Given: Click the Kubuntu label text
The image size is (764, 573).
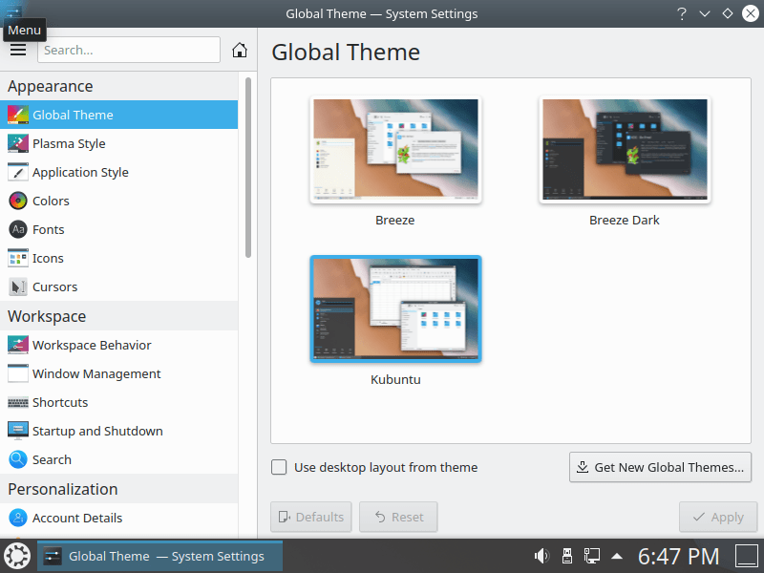Looking at the screenshot, I should [395, 379].
